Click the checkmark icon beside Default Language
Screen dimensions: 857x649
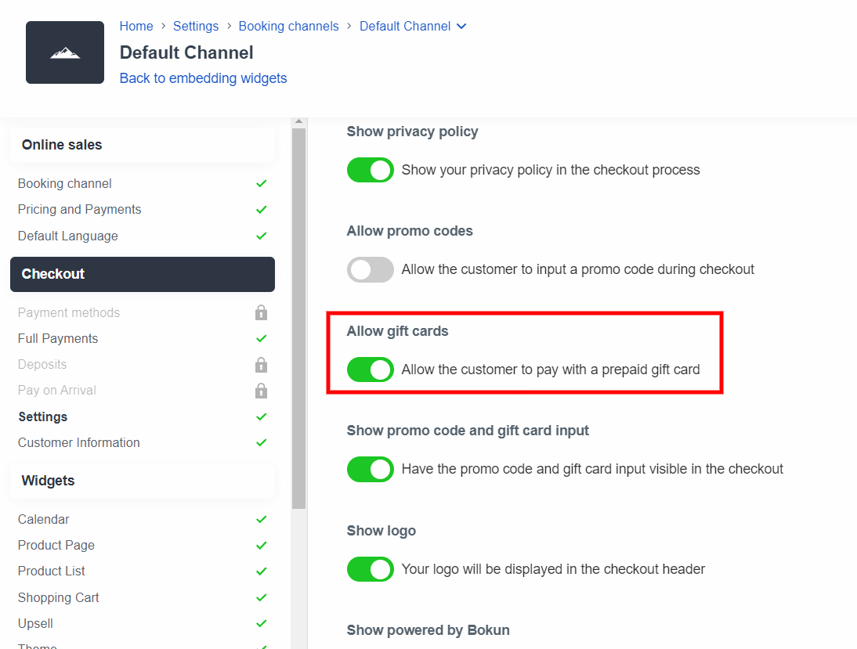(x=262, y=236)
